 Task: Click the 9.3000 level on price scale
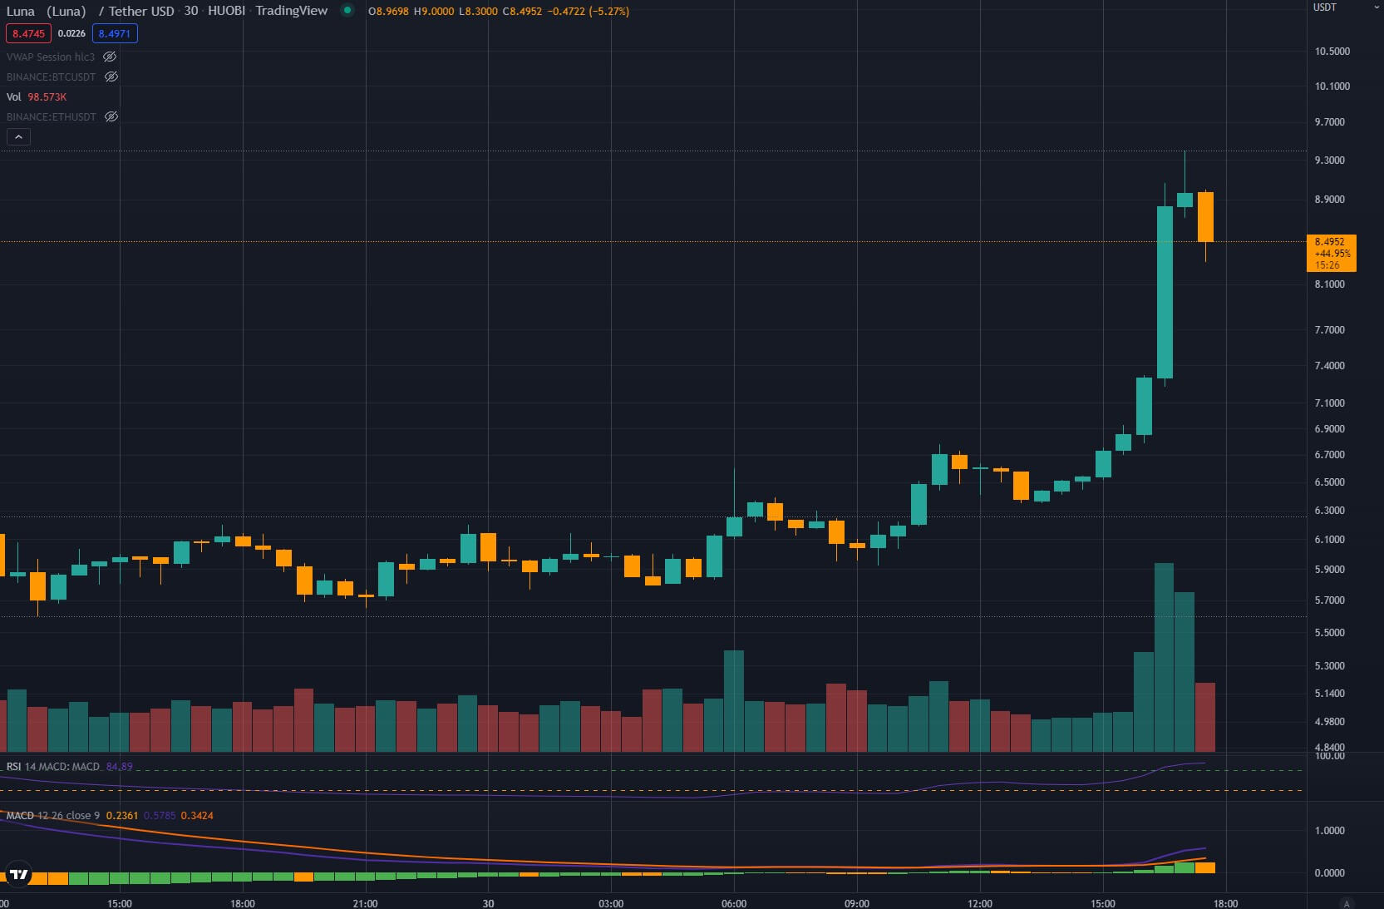(x=1329, y=160)
